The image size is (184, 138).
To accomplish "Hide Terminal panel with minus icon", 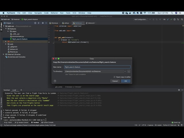I will coord(182,90).
